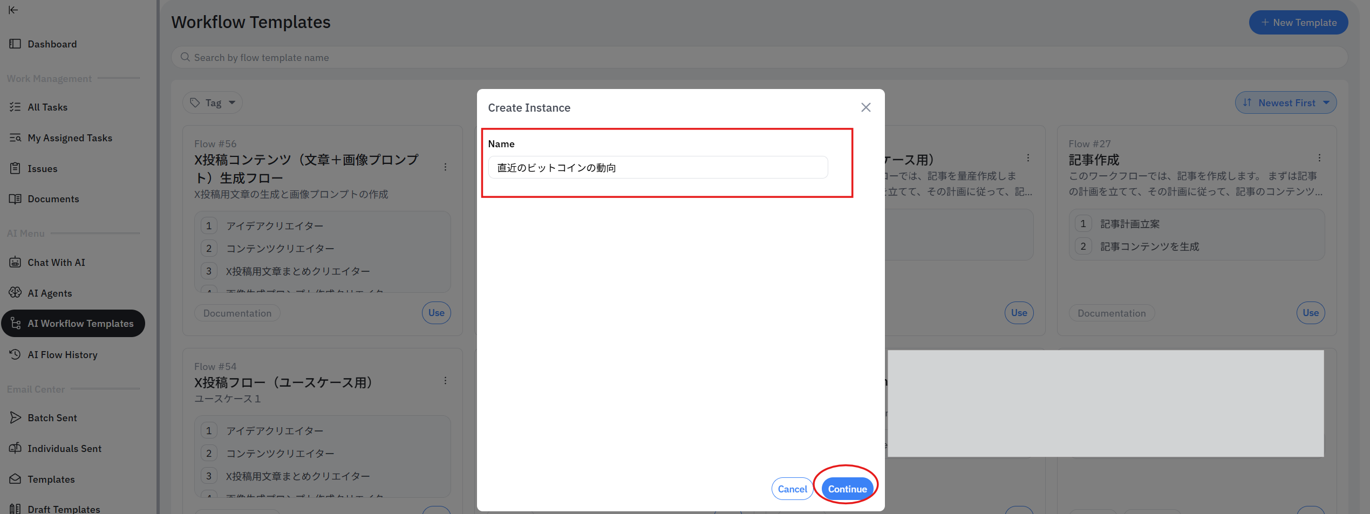Focus the instance Name input field
This screenshot has width=1370, height=514.
point(657,168)
